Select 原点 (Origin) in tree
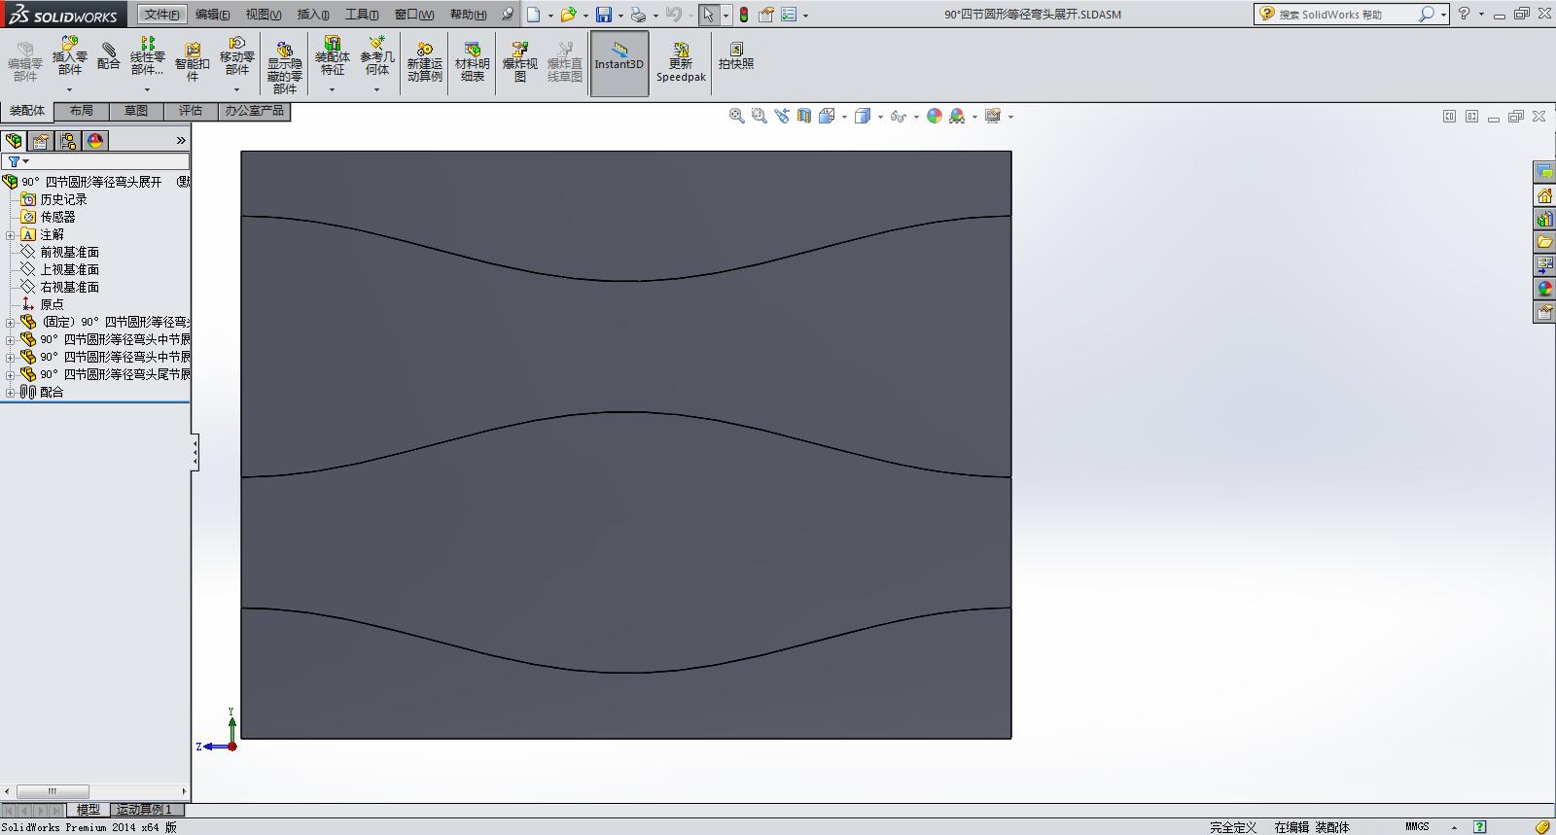This screenshot has width=1556, height=835. tap(52, 305)
